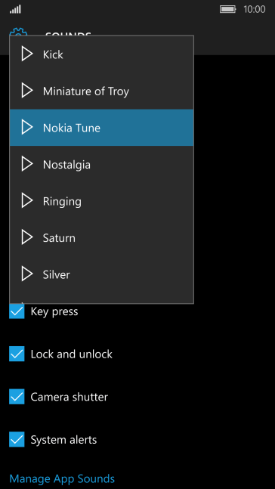Image resolution: width=275 pixels, height=489 pixels.
Task: Disable the Camera shutter sound checkbox
Action: [x=17, y=397]
